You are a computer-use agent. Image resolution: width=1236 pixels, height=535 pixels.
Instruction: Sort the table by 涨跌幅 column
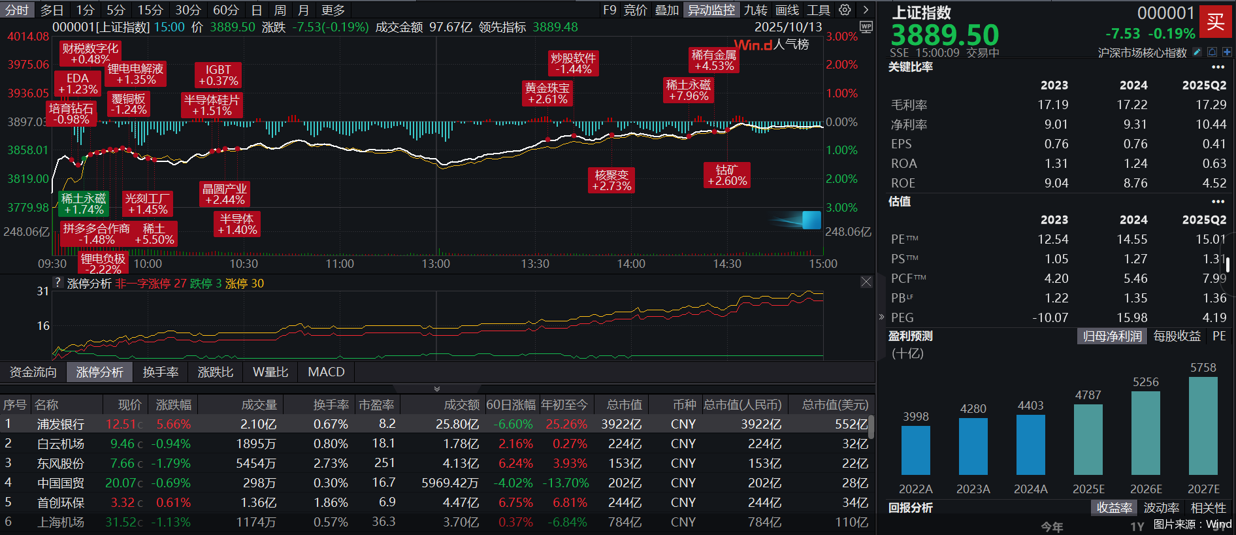[x=174, y=405]
